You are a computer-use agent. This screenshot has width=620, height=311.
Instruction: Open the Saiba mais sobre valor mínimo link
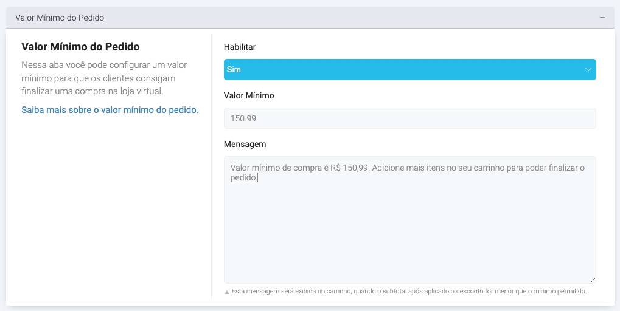tap(110, 110)
